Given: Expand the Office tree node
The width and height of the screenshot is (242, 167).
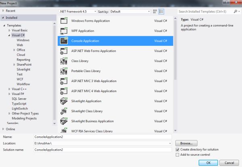Looking at the screenshot, I should click(x=14, y=50).
